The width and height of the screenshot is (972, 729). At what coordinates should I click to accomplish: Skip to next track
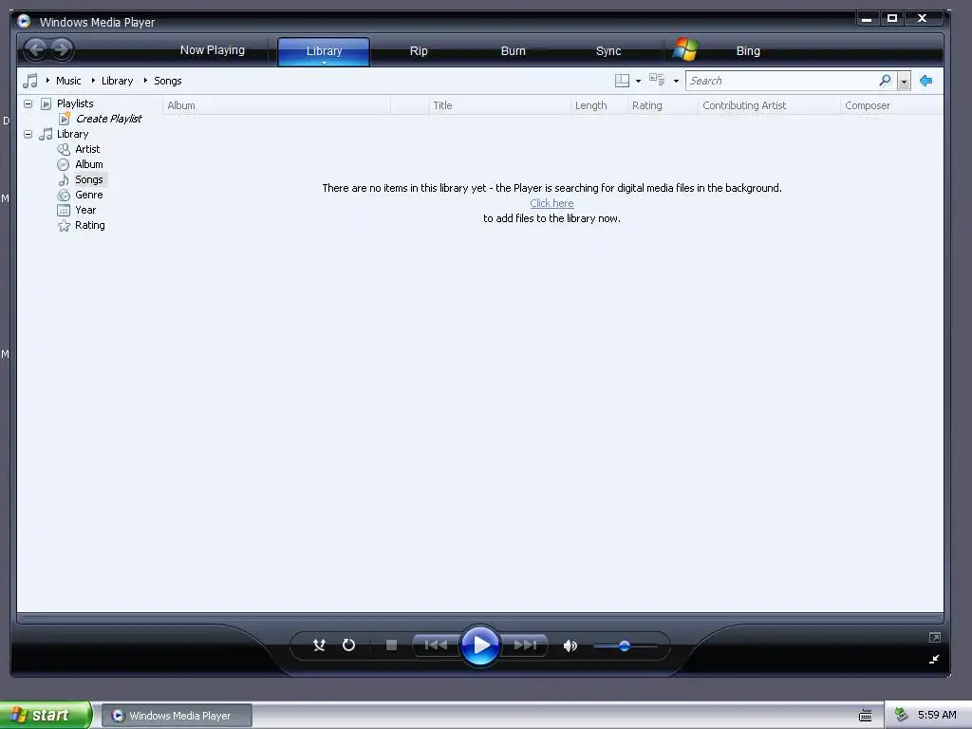pyautogui.click(x=524, y=645)
